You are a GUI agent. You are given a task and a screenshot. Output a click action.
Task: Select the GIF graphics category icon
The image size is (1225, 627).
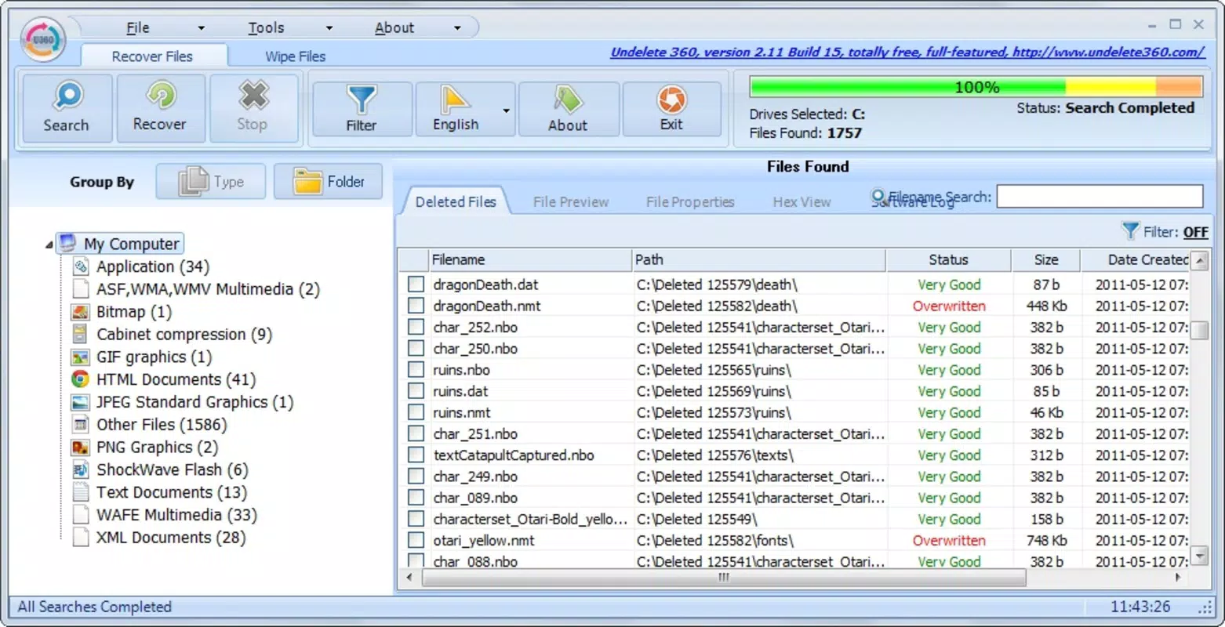[x=80, y=357]
